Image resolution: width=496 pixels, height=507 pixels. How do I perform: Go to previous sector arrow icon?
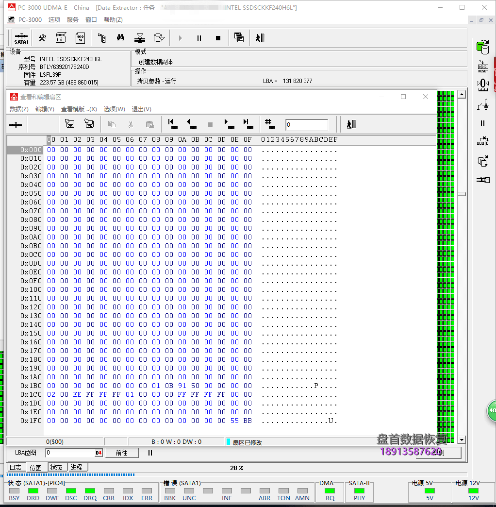click(x=192, y=124)
